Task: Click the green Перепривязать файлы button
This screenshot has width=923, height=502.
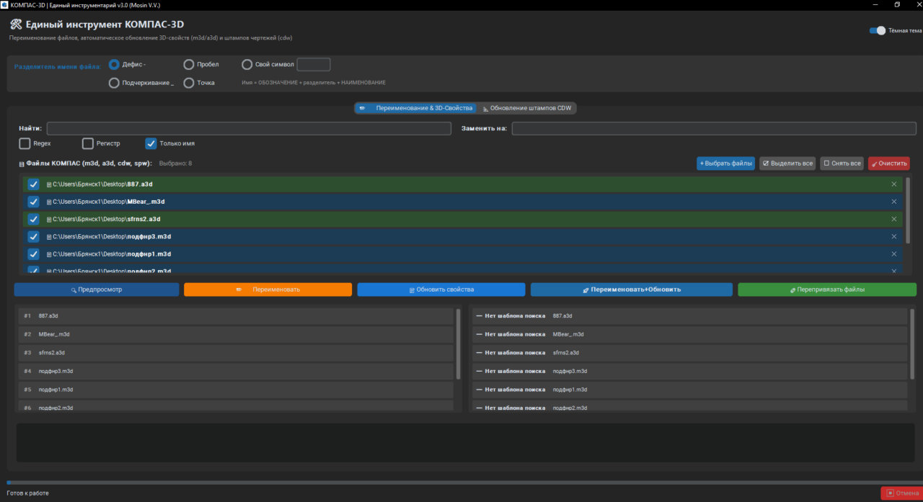Action: [x=827, y=290]
